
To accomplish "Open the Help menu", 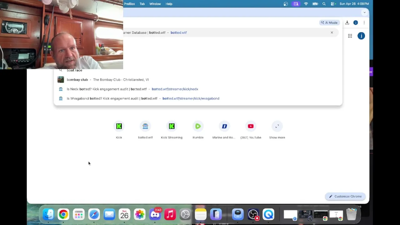I will pos(169,4).
